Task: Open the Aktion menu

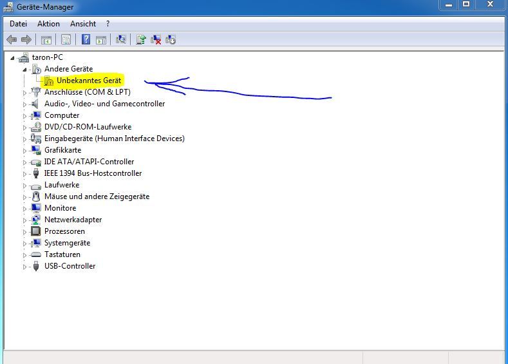Action: coord(48,24)
